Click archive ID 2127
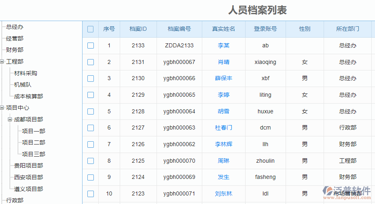Viewport: 375px width, 204px height. 138,128
